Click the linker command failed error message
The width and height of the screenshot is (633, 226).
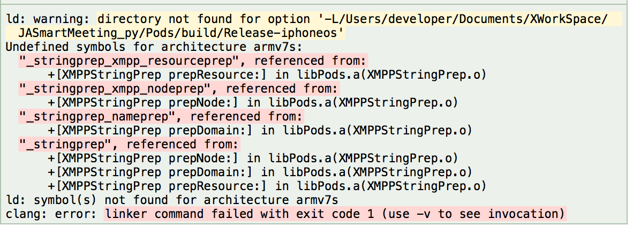335,214
